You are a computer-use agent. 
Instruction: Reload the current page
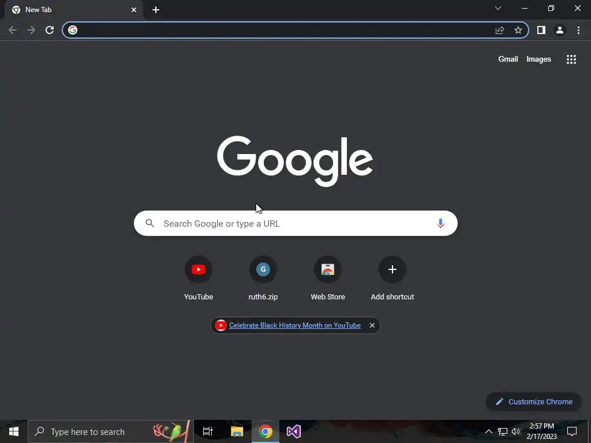[50, 30]
